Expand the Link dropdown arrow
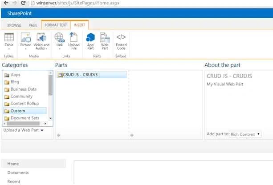Screen dimensions: 273x185 [x=60, y=49]
